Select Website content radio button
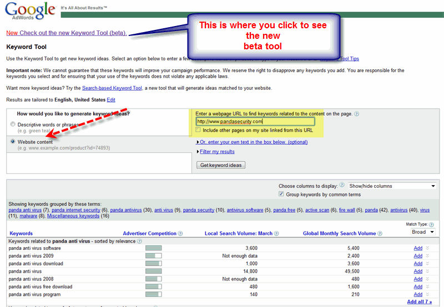 (x=13, y=141)
